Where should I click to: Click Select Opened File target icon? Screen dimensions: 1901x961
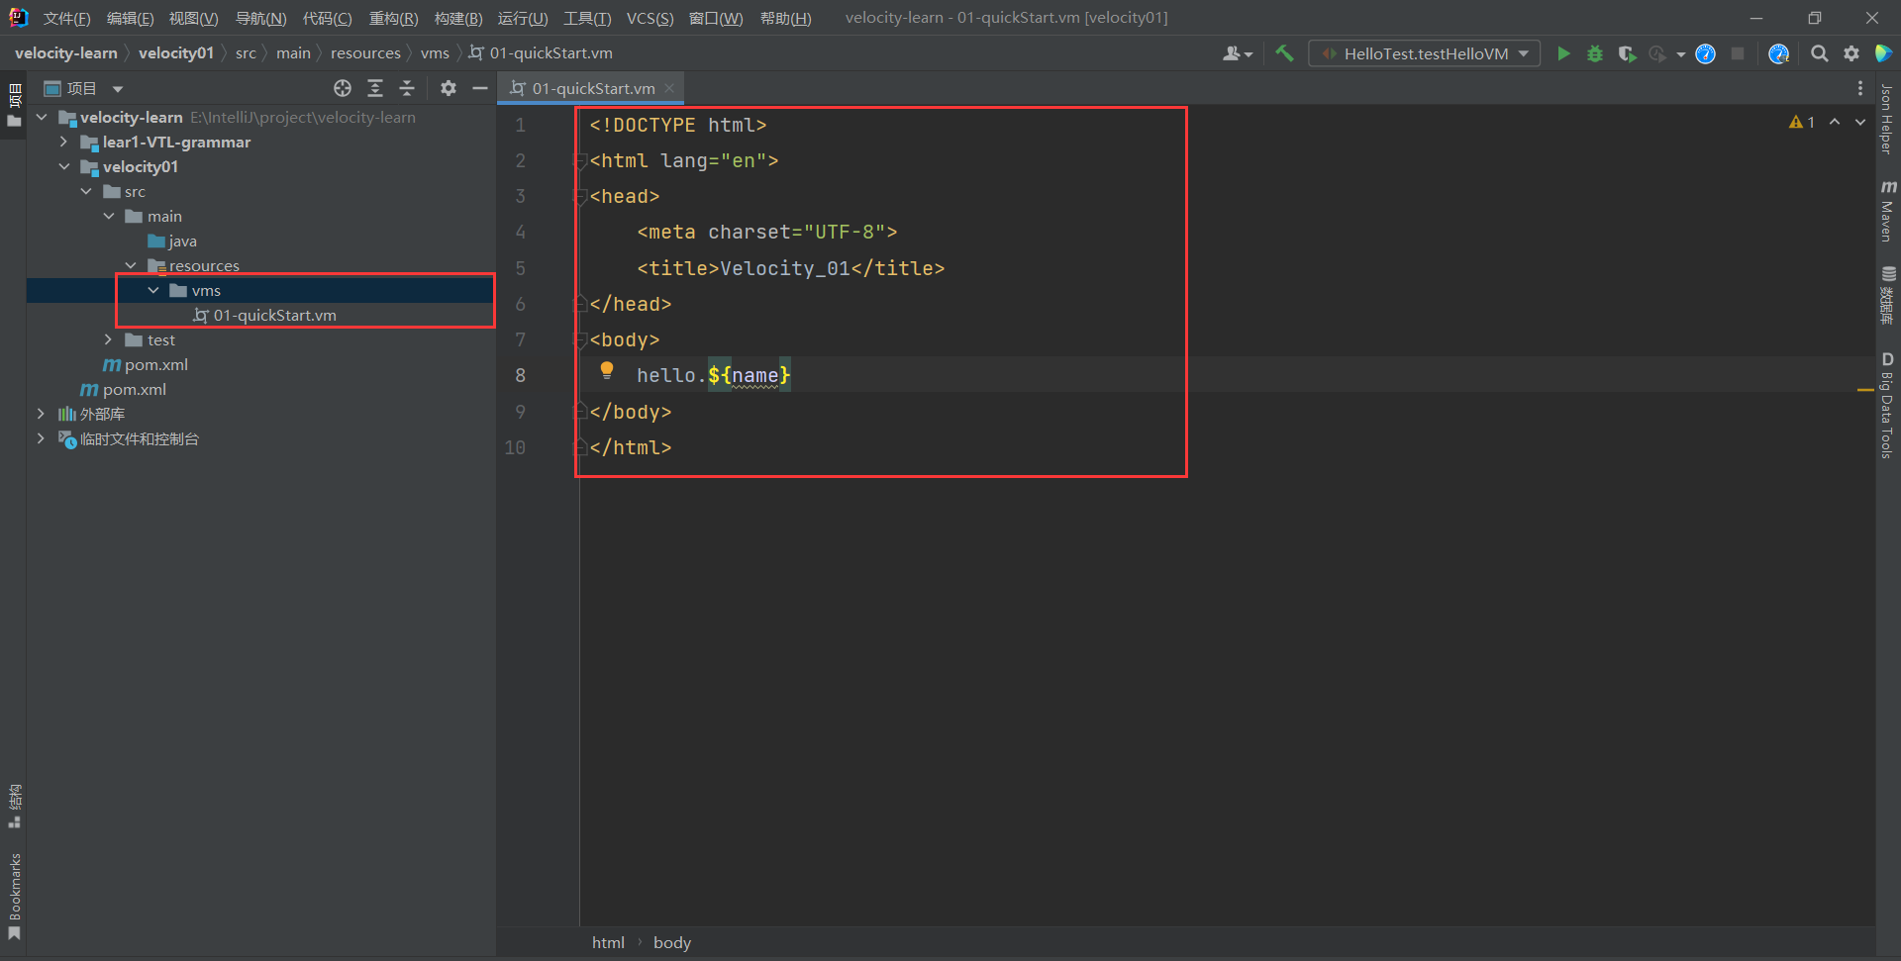(343, 88)
